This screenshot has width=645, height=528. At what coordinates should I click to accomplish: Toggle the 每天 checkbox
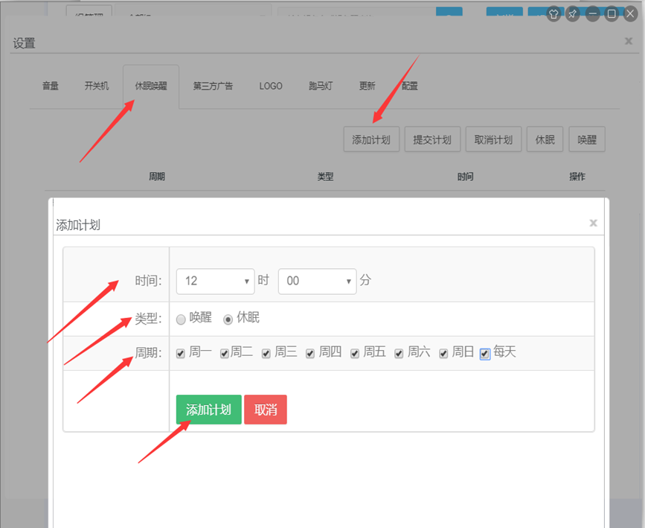click(x=485, y=353)
